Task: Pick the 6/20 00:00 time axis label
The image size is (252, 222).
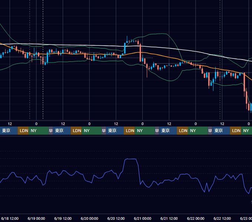Action: click(89, 218)
